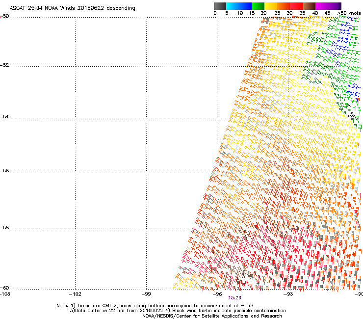Select the orange 25–30 knots legend segment

click(x=284, y=6)
